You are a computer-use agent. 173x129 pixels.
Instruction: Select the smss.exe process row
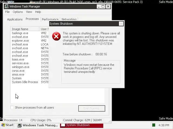click(x=30, y=74)
